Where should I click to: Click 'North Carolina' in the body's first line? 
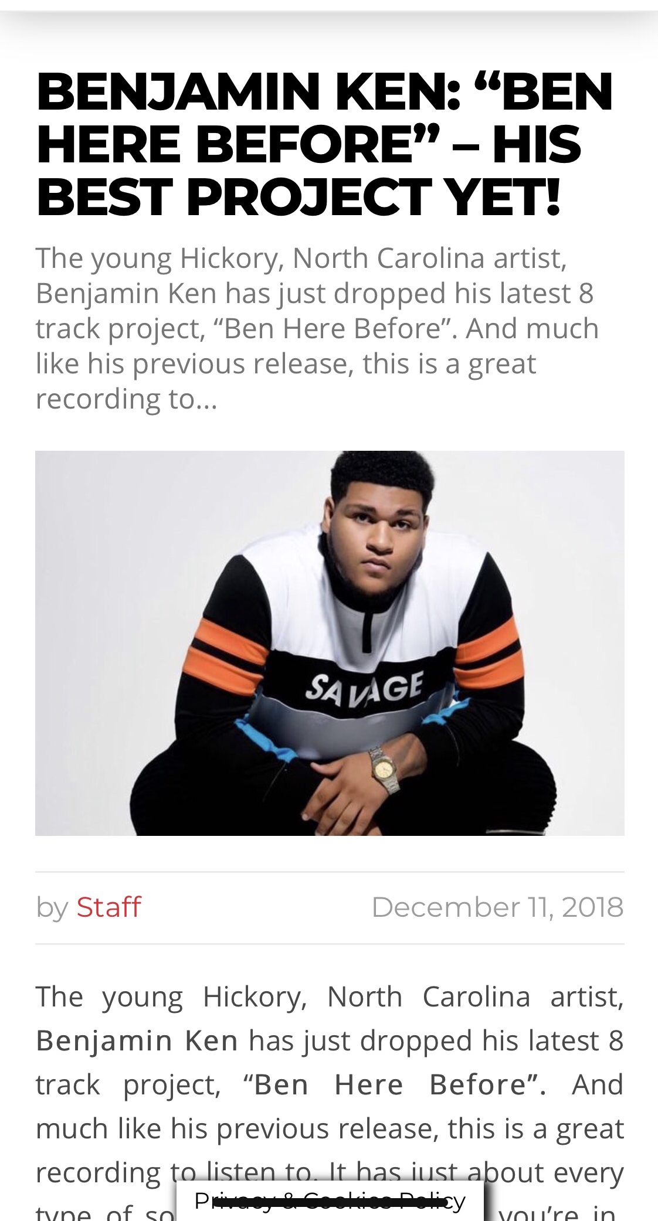coord(429,996)
